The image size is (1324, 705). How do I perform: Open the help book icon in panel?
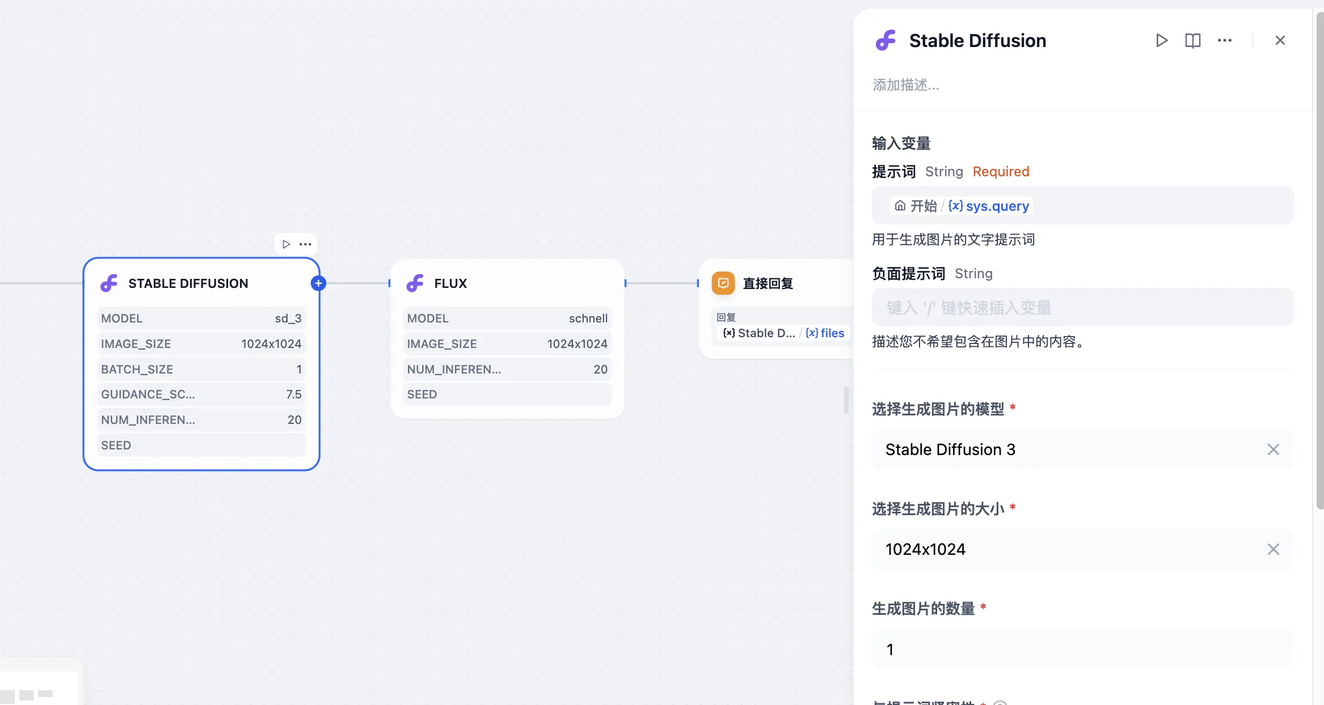tap(1192, 40)
